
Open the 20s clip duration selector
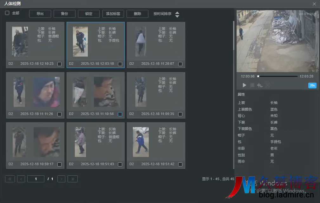pyautogui.click(x=312, y=85)
